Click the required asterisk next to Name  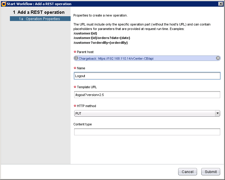(75, 68)
